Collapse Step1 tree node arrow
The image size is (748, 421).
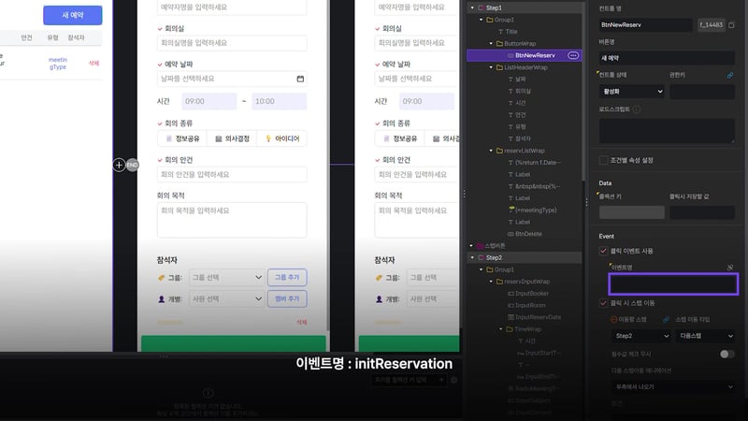pos(472,7)
